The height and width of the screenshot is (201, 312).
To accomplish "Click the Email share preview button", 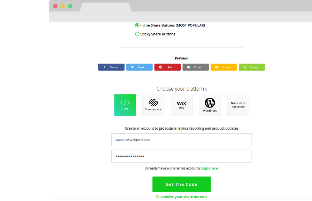I will (x=195, y=67).
